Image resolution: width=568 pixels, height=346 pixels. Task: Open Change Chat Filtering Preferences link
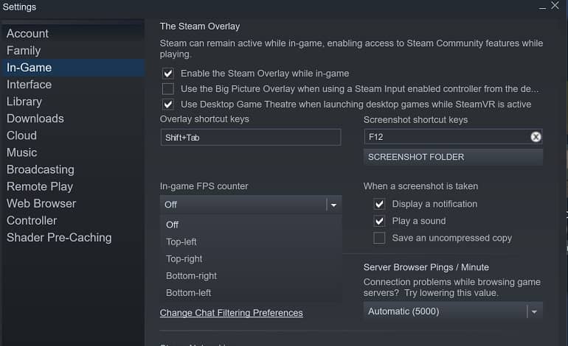click(231, 313)
